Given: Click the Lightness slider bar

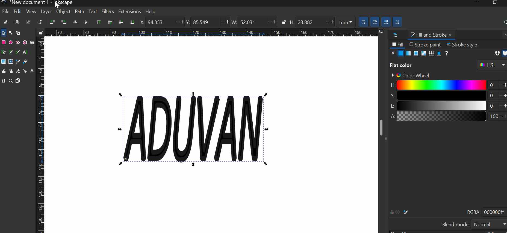Looking at the screenshot, I should point(441,106).
